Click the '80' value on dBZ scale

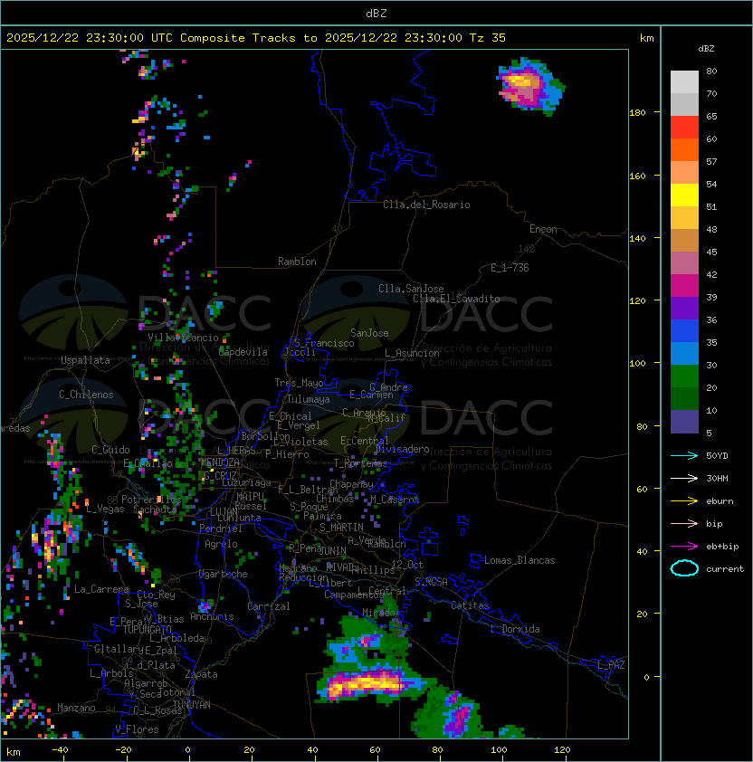[711, 71]
